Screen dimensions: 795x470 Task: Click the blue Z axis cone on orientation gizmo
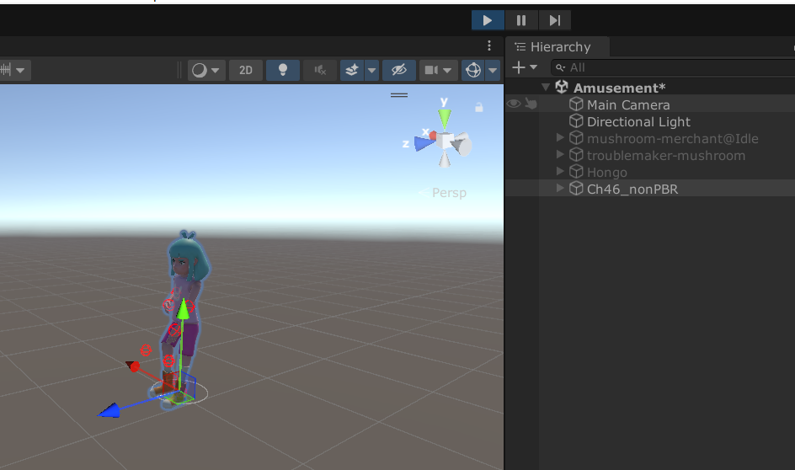click(x=424, y=143)
